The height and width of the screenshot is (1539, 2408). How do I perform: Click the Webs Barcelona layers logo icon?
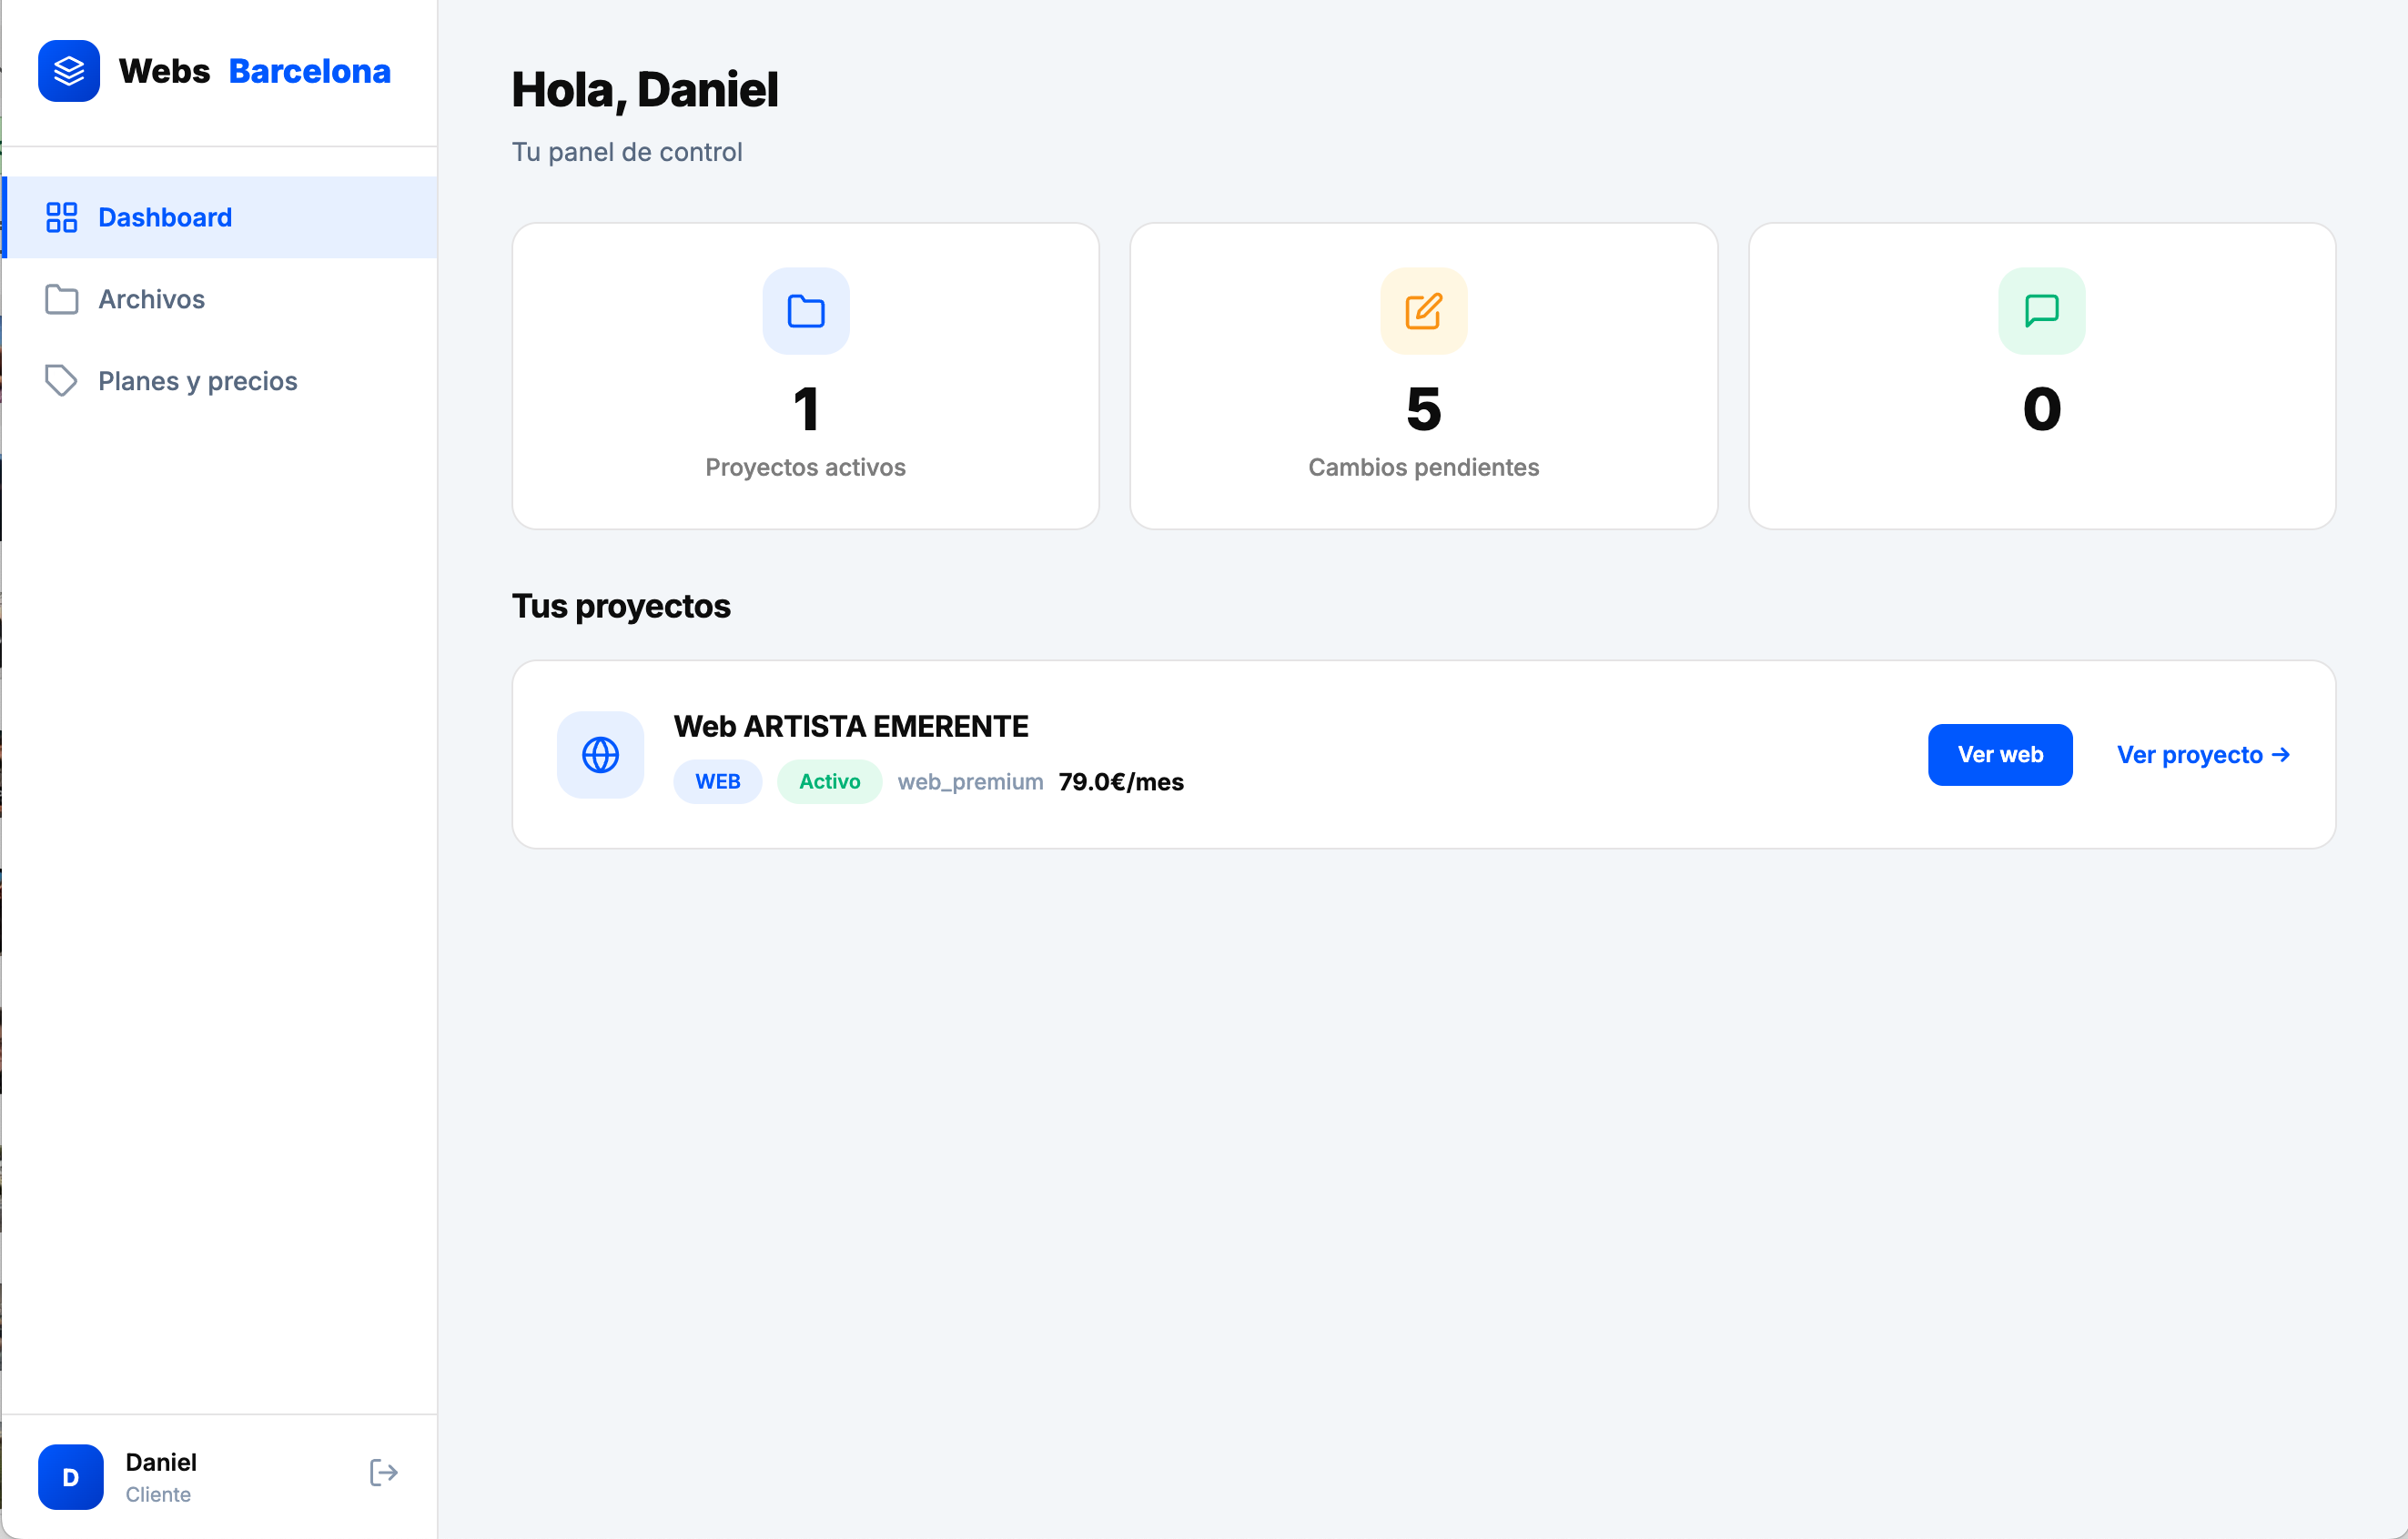click(69, 71)
